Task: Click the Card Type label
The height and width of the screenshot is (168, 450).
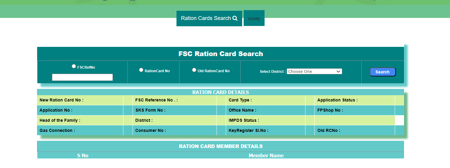Action: (x=240, y=100)
